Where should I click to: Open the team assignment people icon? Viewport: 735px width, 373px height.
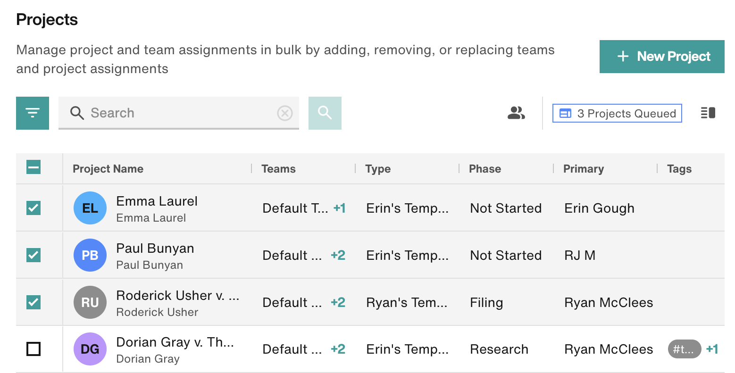pos(516,113)
